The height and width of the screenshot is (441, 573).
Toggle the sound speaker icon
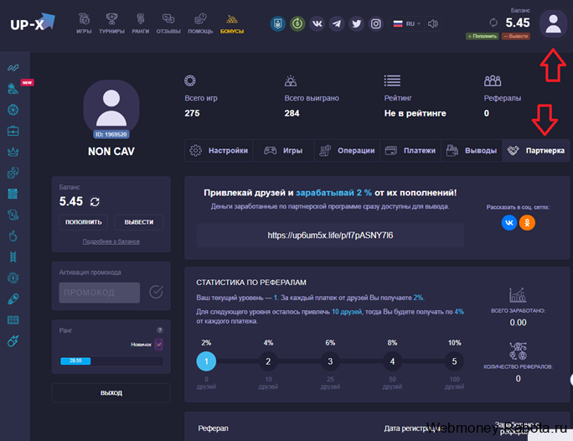[433, 23]
